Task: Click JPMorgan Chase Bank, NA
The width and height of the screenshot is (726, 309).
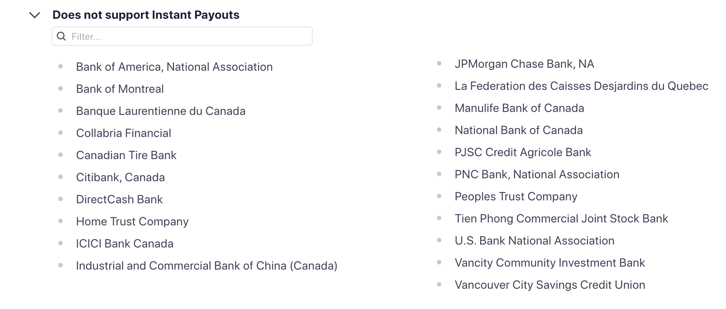Action: (524, 64)
